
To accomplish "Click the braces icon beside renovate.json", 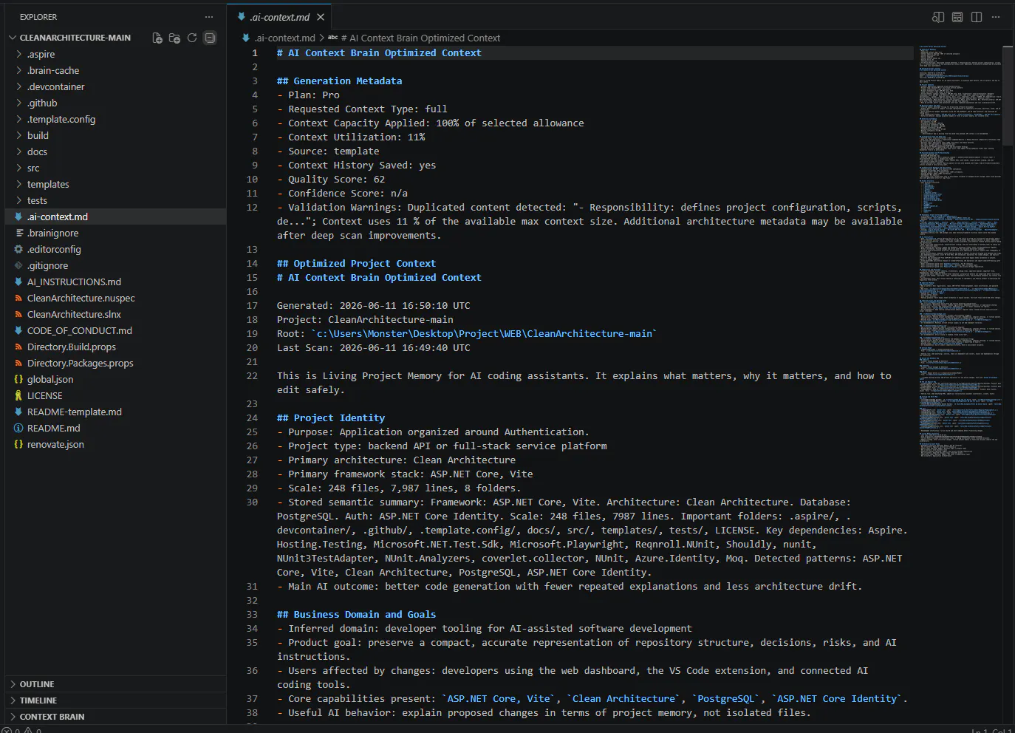I will point(18,444).
